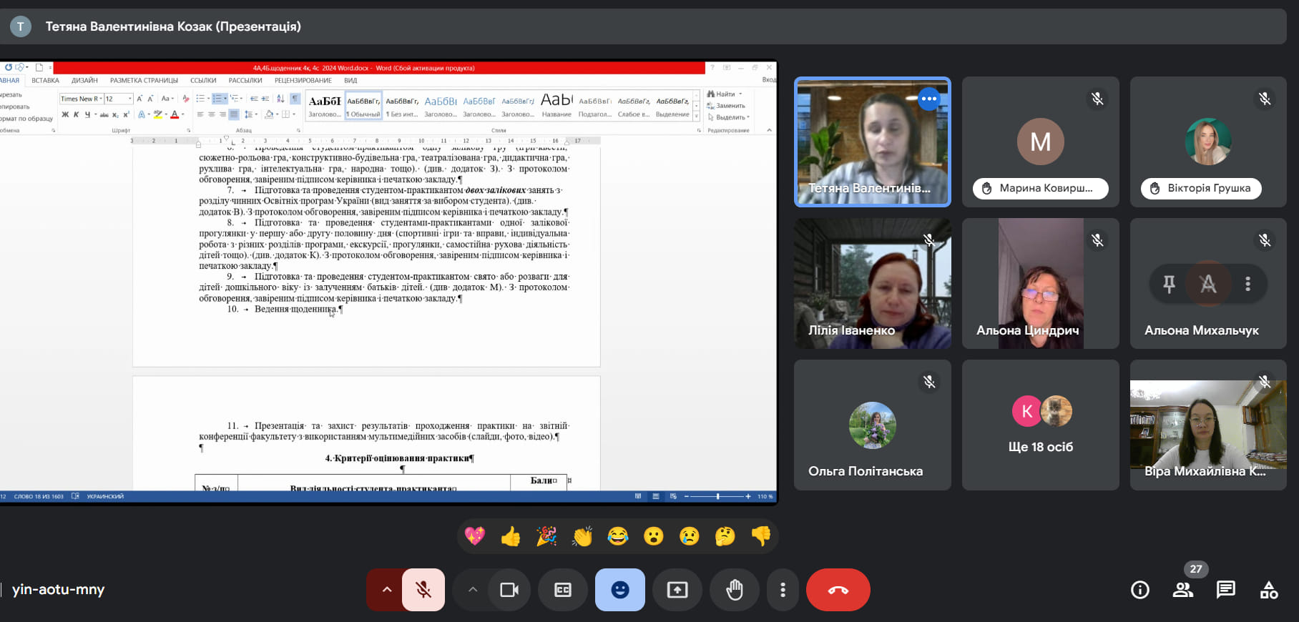Turn on the camera in Meet
Viewport: 1299px width, 622px height.
[509, 590]
